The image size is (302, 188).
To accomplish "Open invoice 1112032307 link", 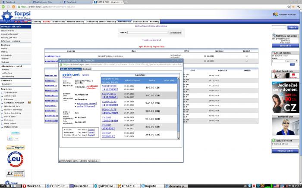I will coord(110,89).
